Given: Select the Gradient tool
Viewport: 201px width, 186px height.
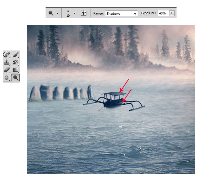Looking at the screenshot, I should click(15, 70).
